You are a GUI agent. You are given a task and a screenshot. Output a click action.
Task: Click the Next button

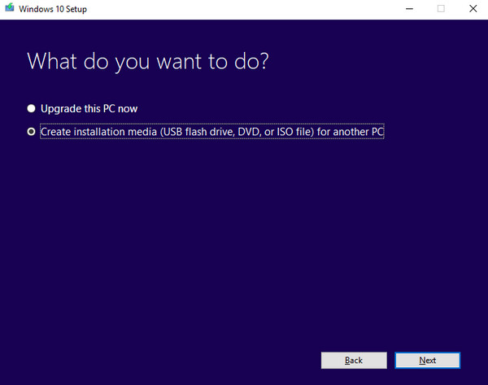[427, 361]
